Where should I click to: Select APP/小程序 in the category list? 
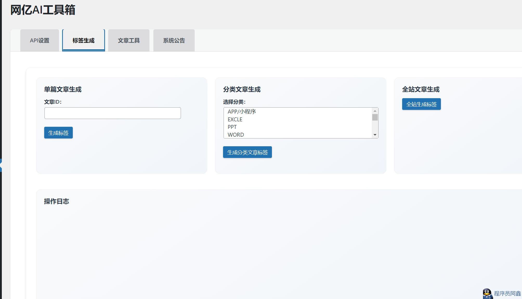[298, 112]
